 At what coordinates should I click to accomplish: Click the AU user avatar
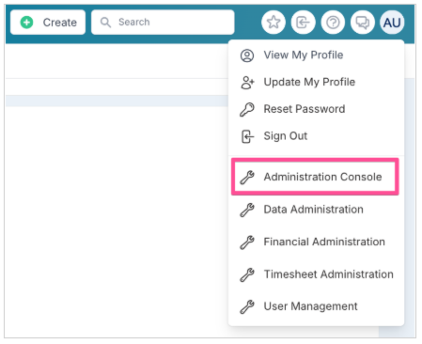[392, 23]
